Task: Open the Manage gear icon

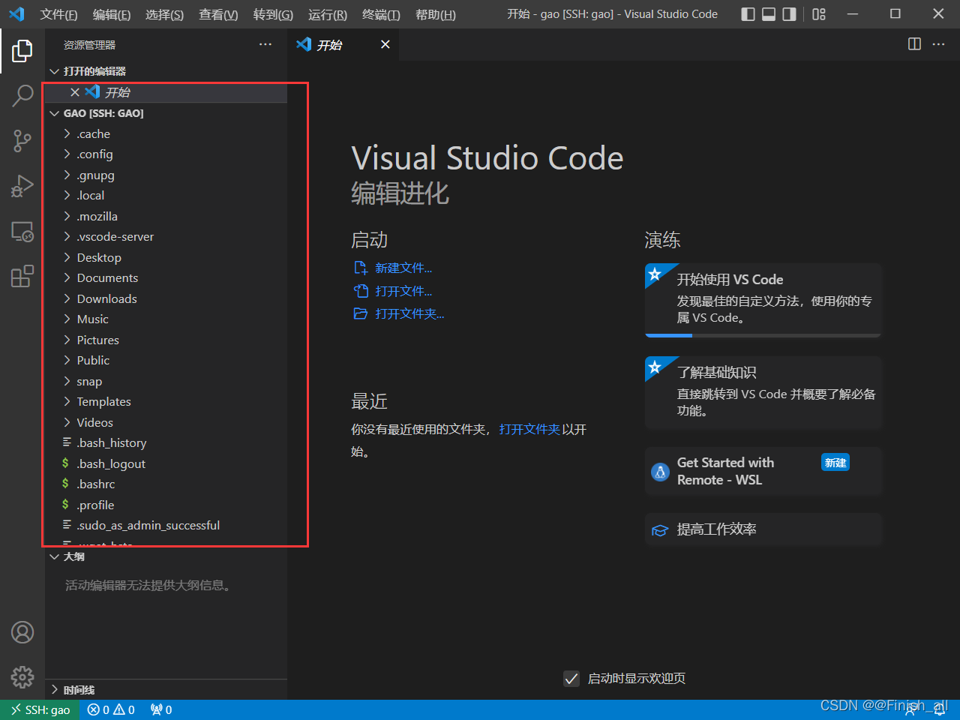Action: pos(22,677)
